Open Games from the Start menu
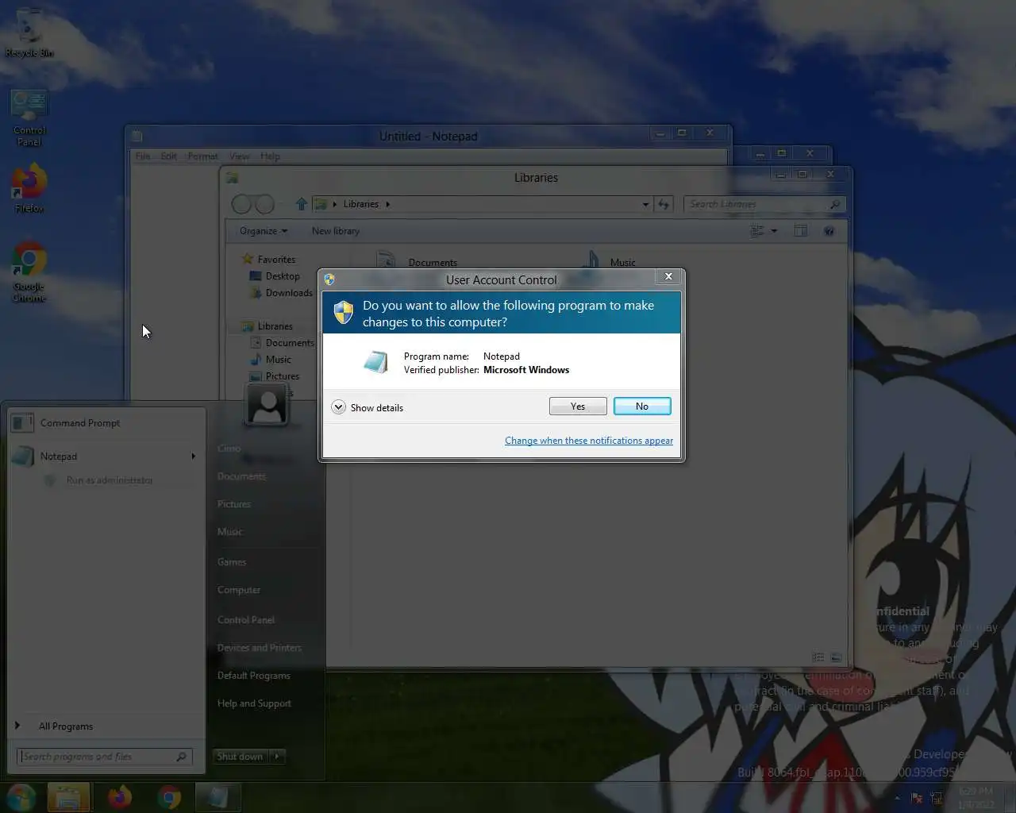This screenshot has width=1016, height=813. click(x=231, y=562)
